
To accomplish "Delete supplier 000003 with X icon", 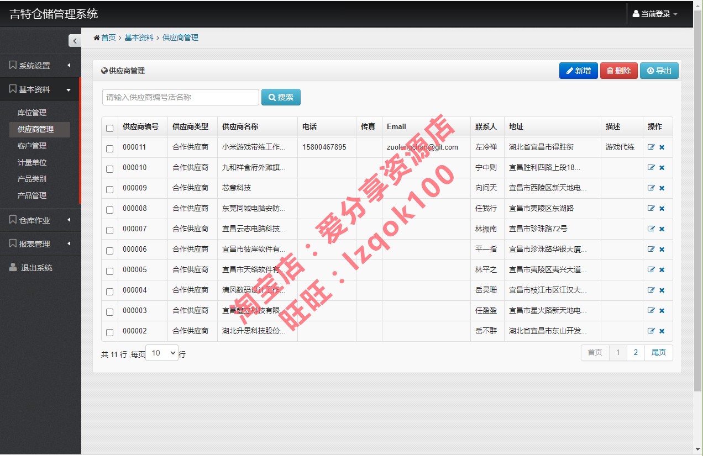I will pos(662,311).
